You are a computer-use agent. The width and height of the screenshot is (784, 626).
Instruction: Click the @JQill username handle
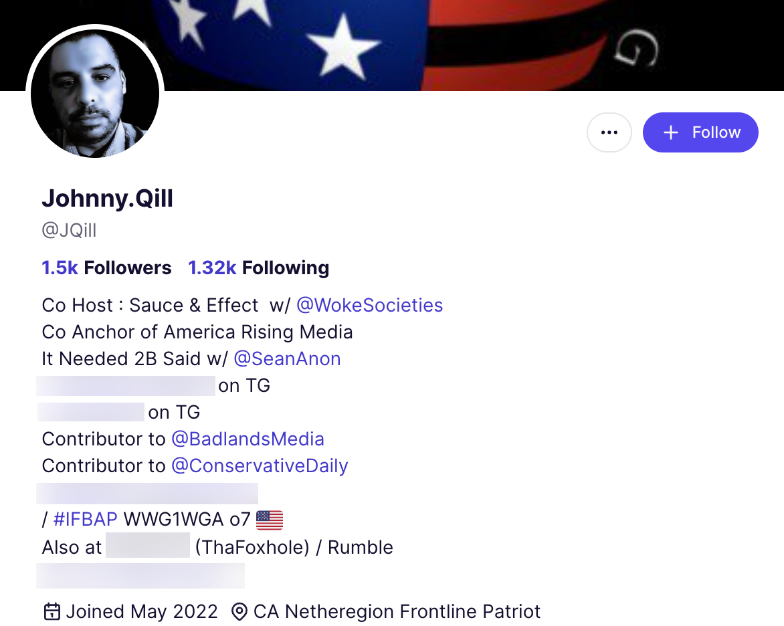click(69, 231)
